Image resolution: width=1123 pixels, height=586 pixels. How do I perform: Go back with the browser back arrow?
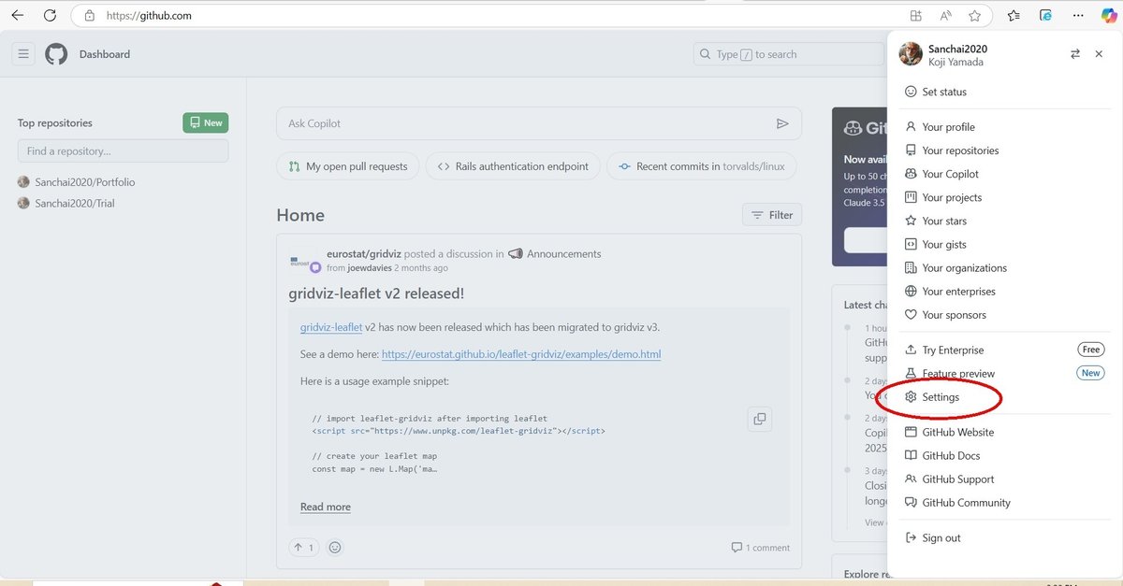pyautogui.click(x=17, y=15)
